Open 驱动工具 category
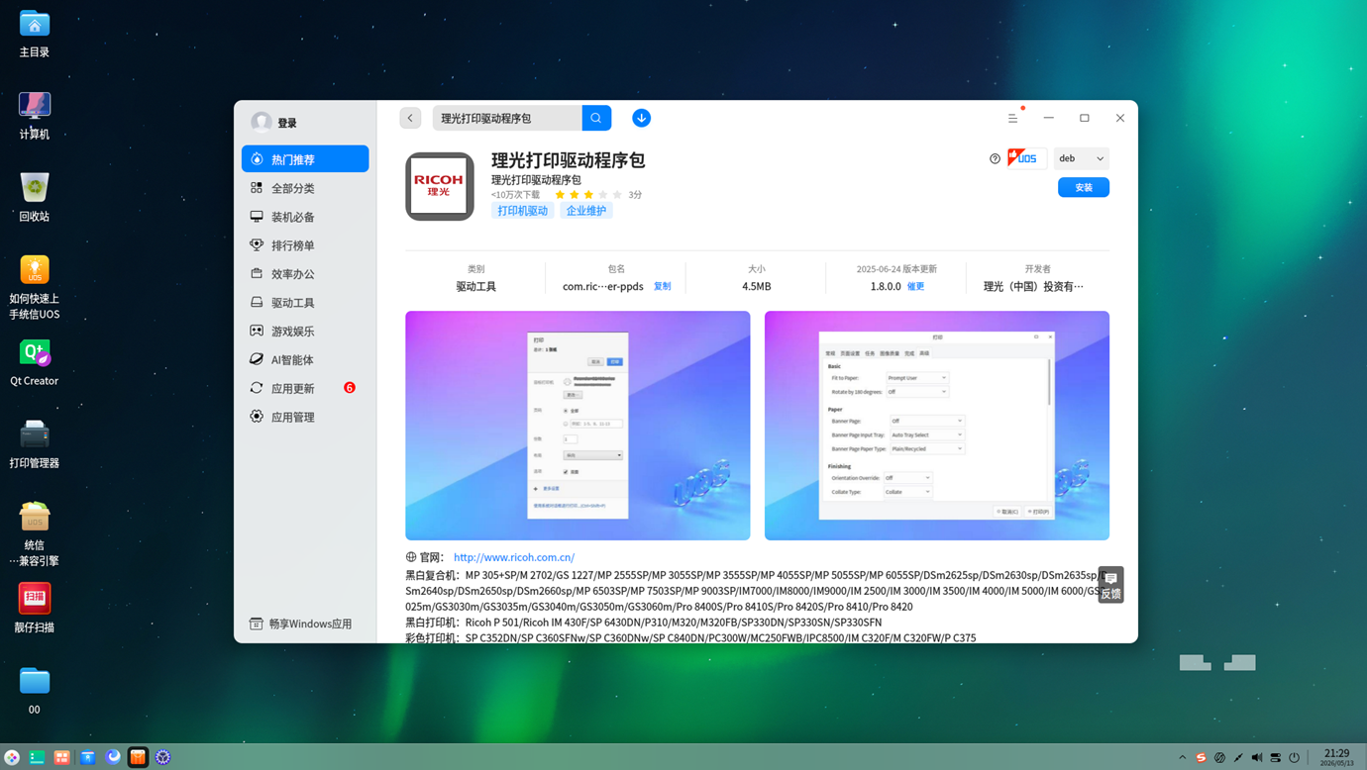Viewport: 1367px width, 770px height. (305, 302)
